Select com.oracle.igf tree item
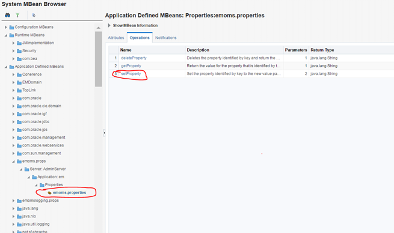 click(x=34, y=114)
